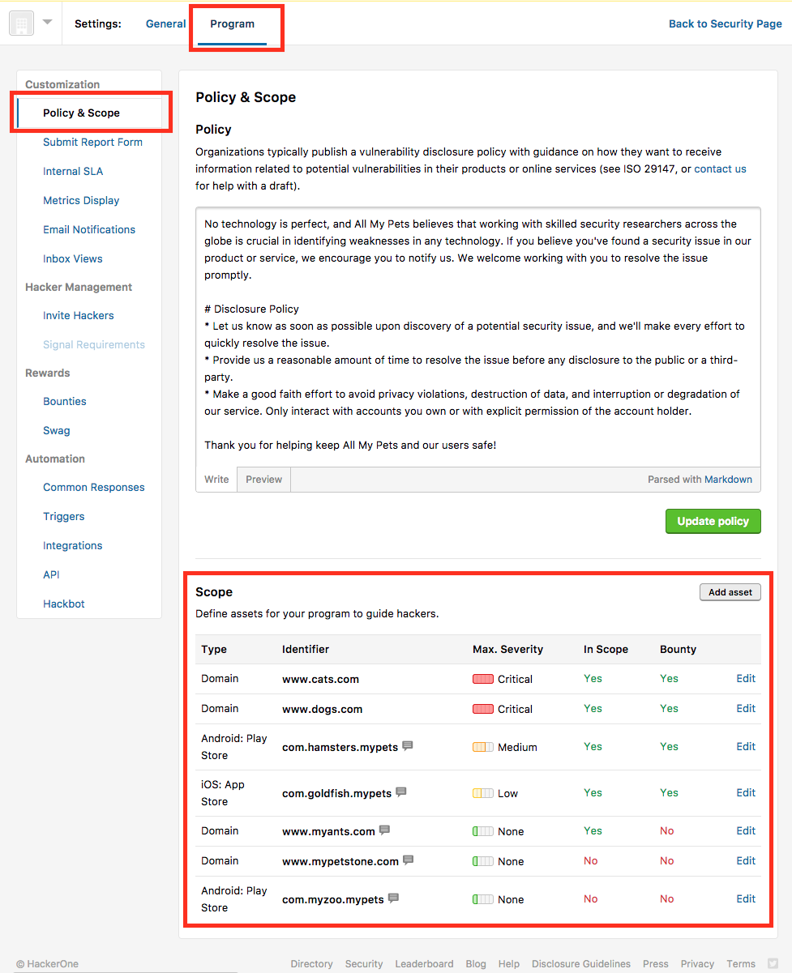Click comment icon beside www.mypetstone.com

[409, 860]
